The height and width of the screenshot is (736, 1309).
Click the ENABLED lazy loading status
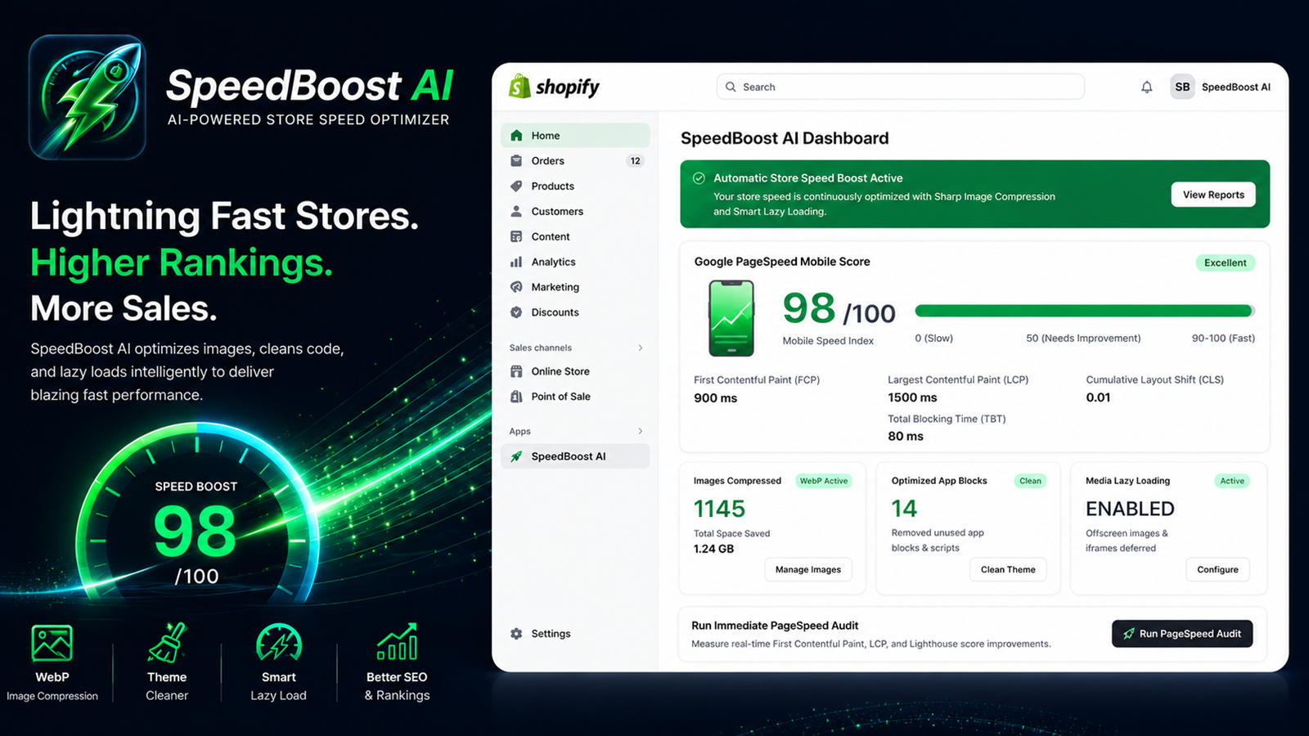tap(1130, 509)
